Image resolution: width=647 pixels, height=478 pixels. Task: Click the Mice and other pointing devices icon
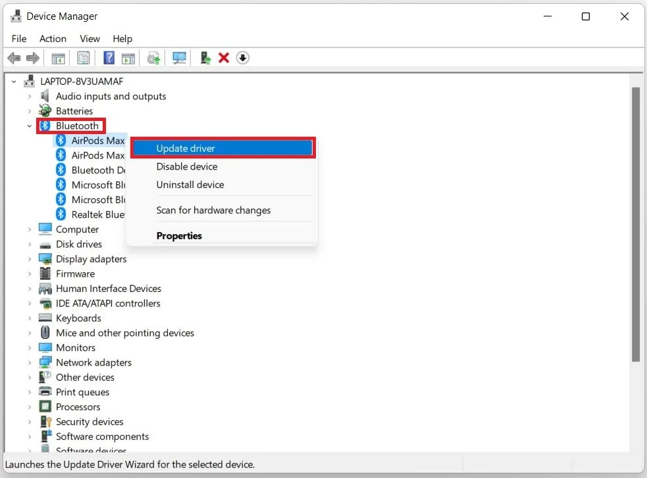(x=45, y=333)
